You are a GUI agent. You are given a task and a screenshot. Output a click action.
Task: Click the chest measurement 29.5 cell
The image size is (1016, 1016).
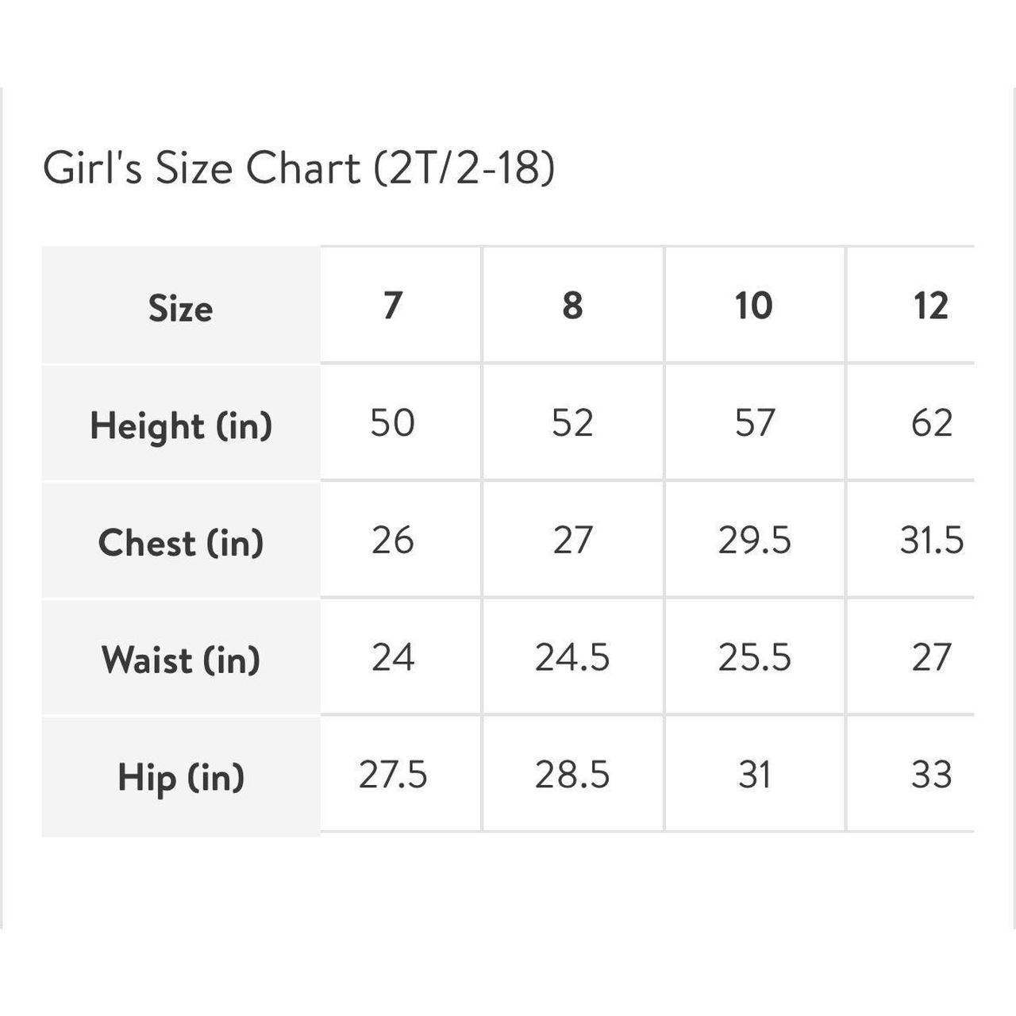coord(754,540)
